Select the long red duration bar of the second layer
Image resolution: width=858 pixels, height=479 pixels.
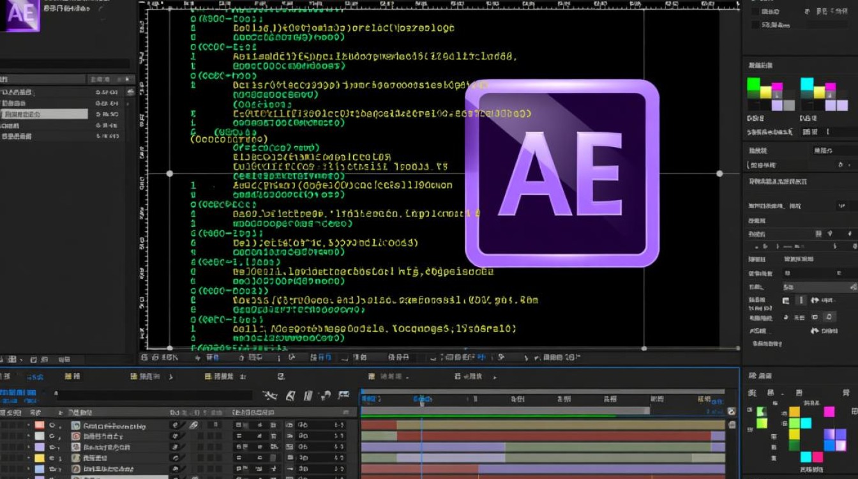point(554,436)
